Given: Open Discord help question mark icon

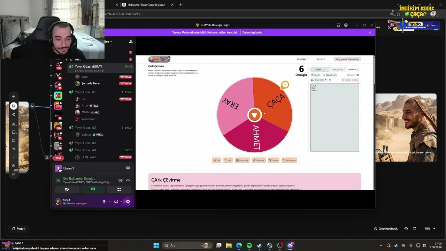Looking at the screenshot, I should (346, 25).
